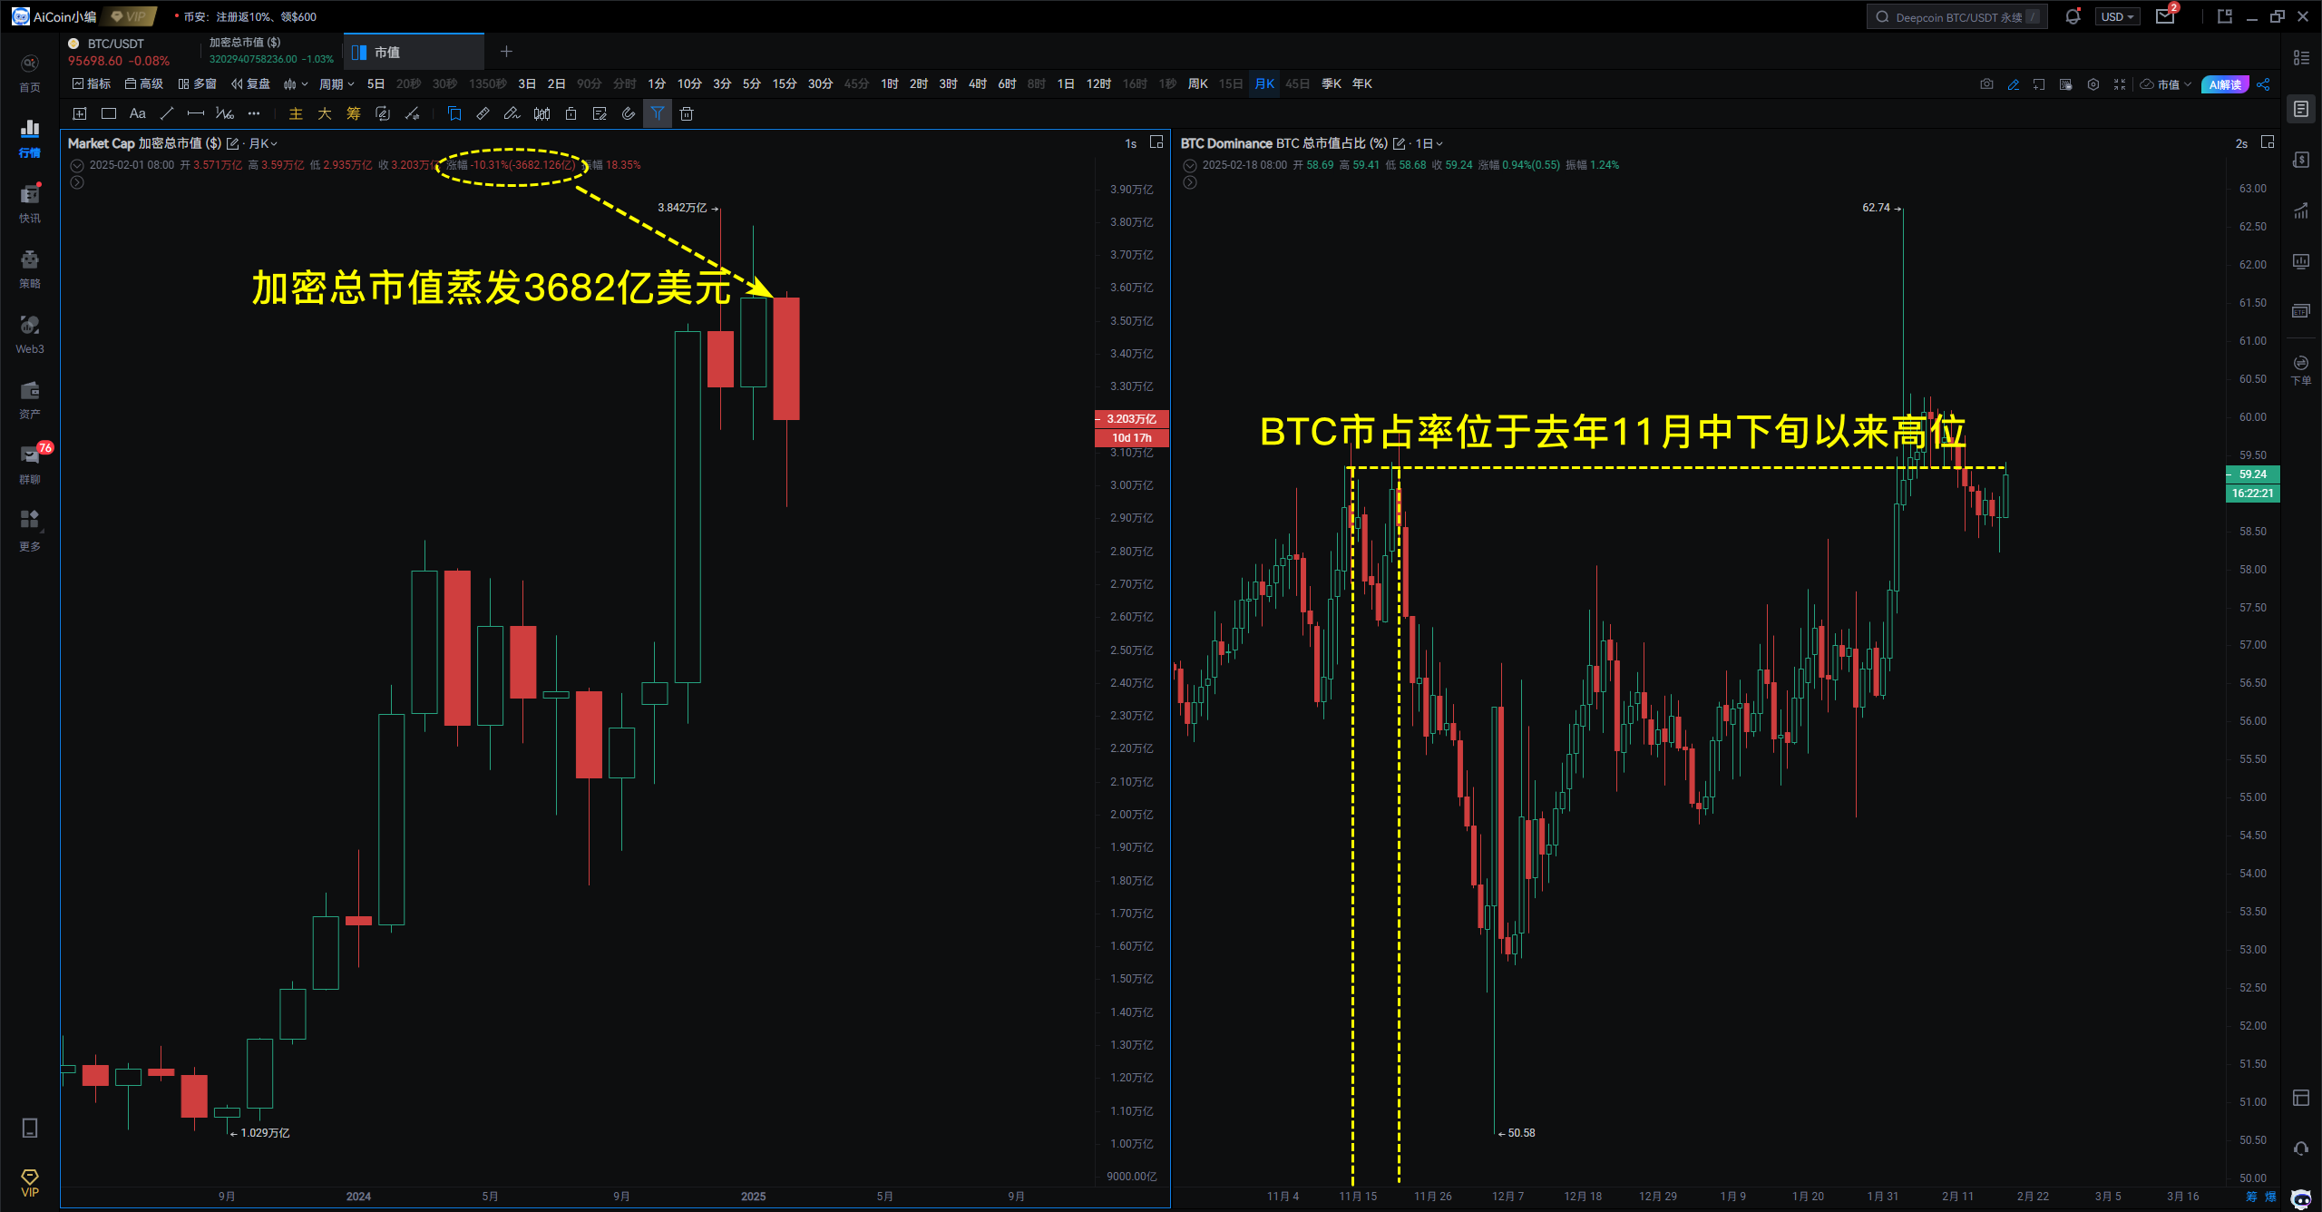The height and width of the screenshot is (1212, 2322).
Task: Click the screenshot camera icon
Action: tap(1987, 84)
